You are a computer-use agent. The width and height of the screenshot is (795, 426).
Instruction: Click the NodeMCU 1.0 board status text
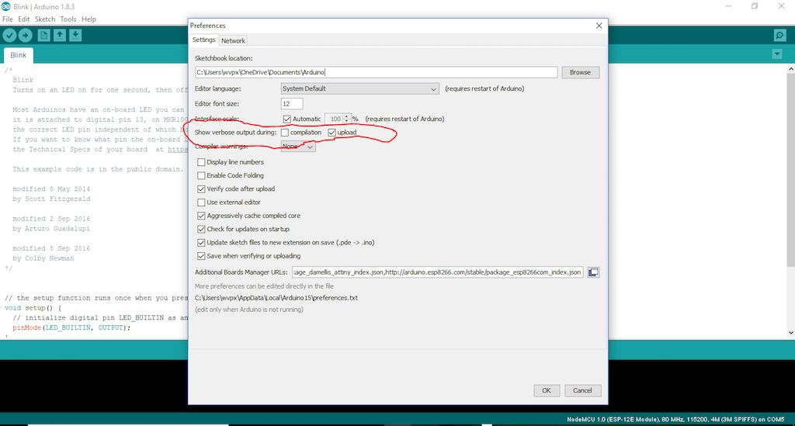tap(676, 420)
